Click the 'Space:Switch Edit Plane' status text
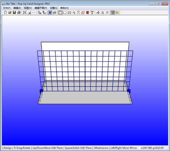The width and height of the screenshot is (170, 151). 78,148
